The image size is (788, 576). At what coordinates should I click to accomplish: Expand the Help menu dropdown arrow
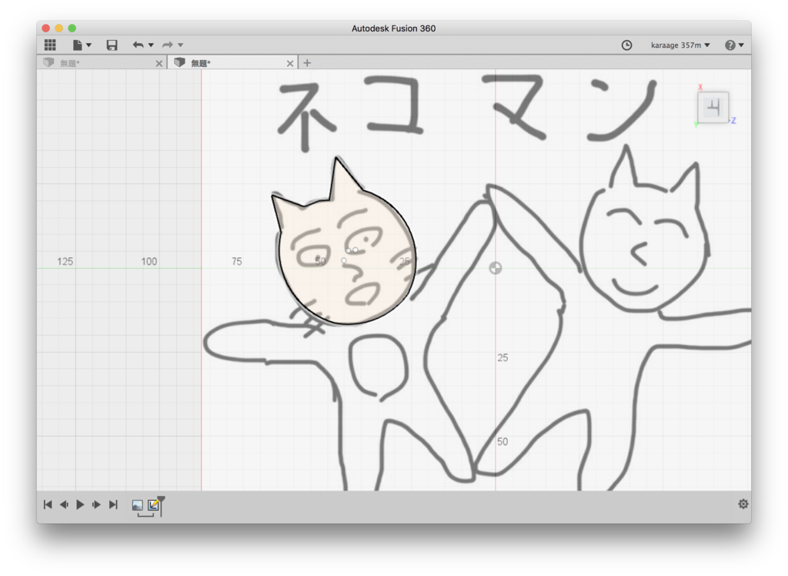coord(741,45)
